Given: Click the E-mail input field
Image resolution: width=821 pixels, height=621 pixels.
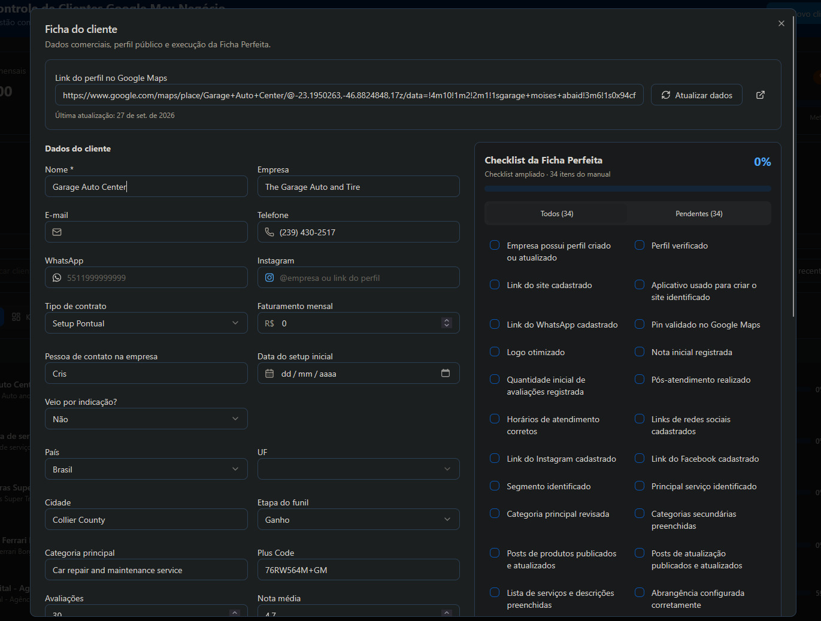Looking at the screenshot, I should click(x=146, y=232).
